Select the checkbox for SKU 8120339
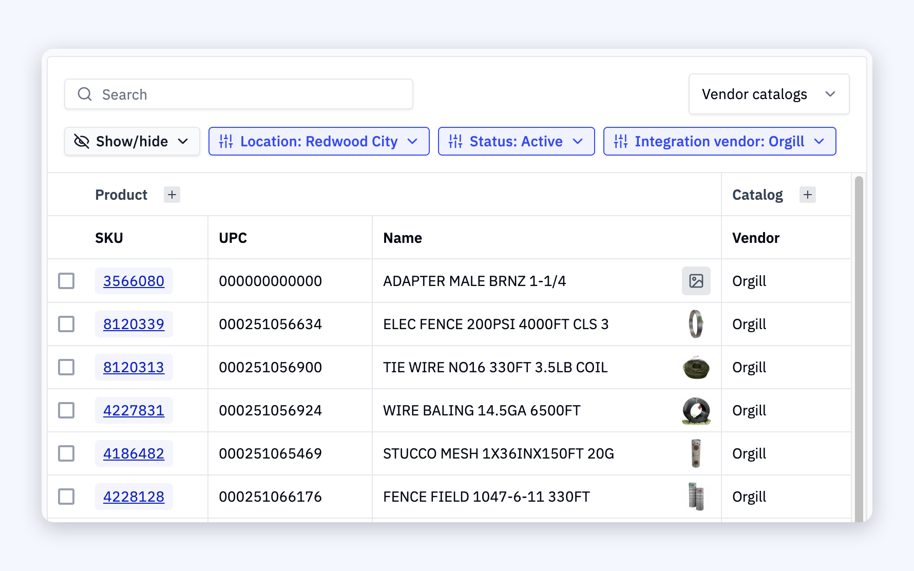 pos(66,324)
